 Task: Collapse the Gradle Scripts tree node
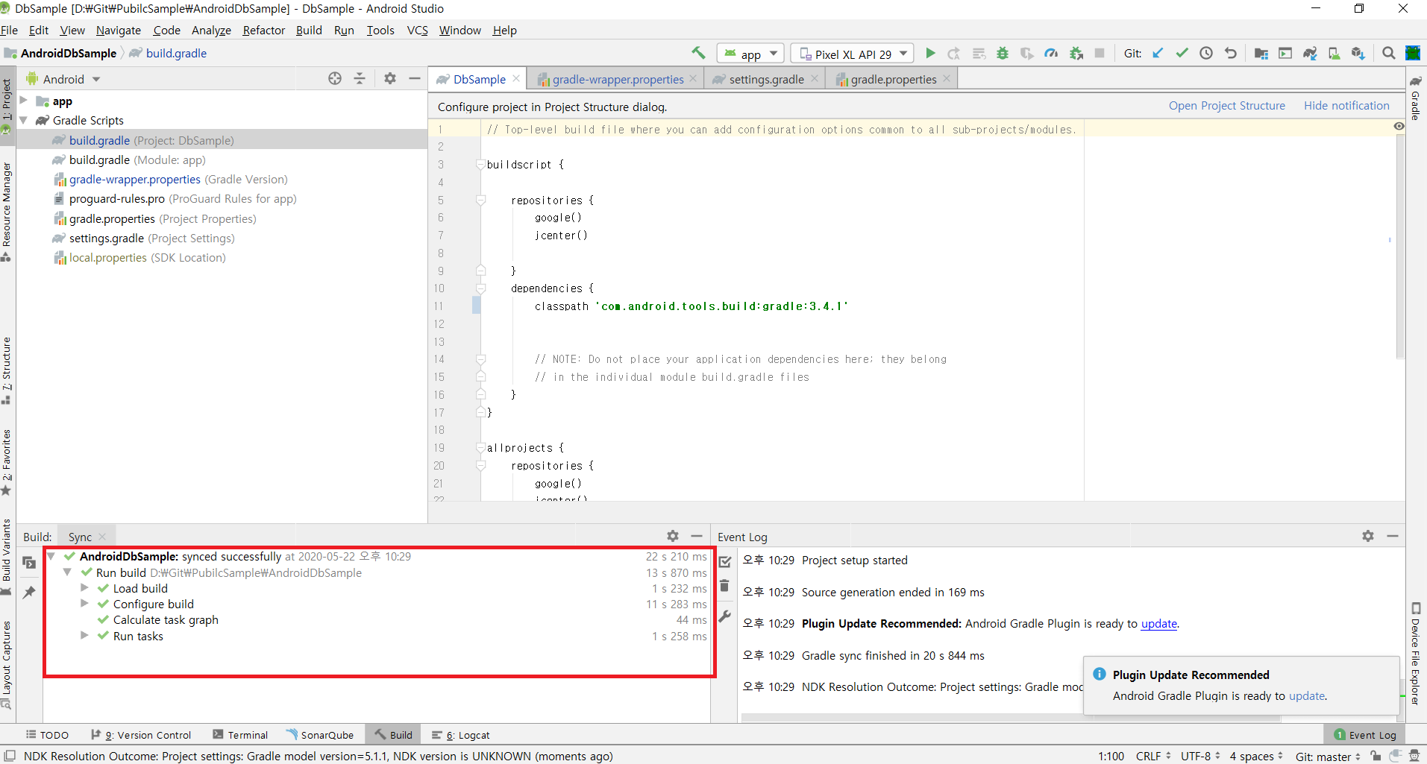click(23, 120)
